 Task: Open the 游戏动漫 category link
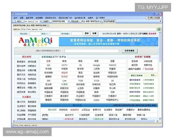[32, 62]
